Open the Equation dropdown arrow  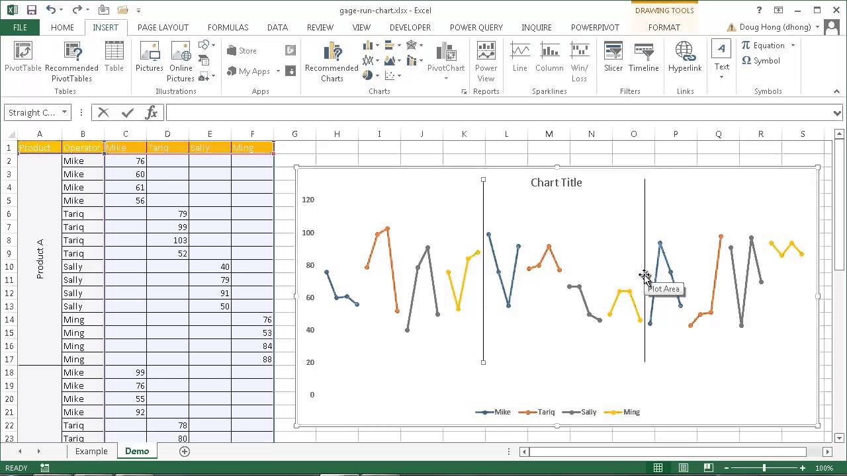[793, 46]
